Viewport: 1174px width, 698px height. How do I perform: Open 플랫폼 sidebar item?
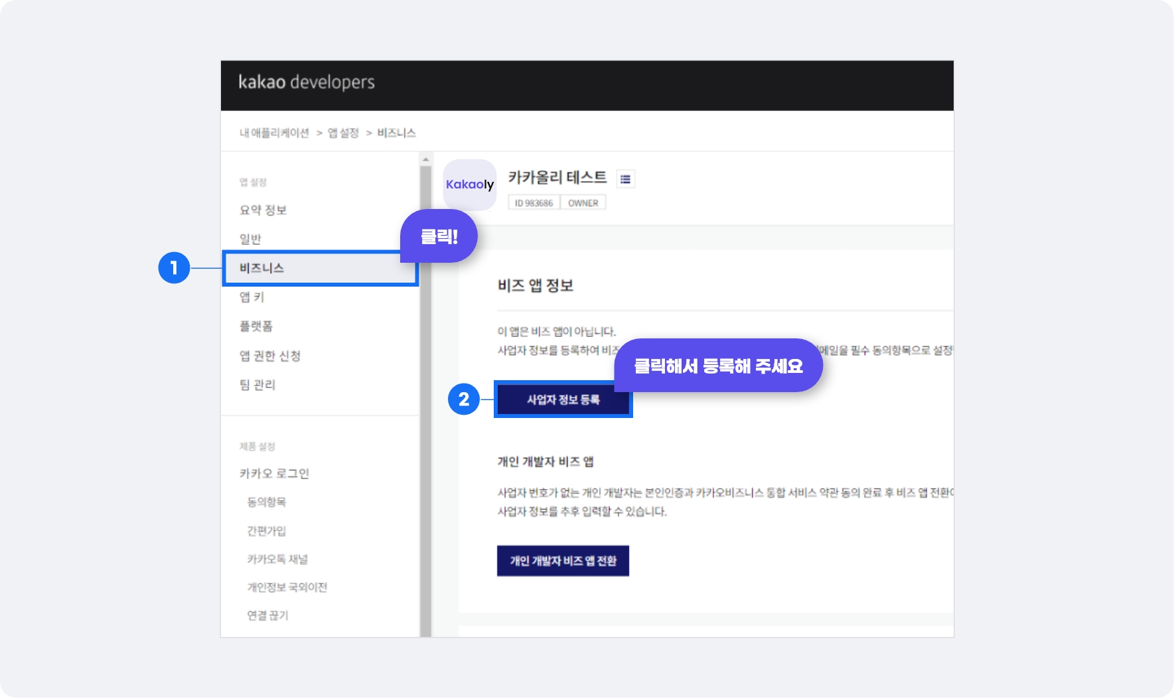(x=256, y=326)
